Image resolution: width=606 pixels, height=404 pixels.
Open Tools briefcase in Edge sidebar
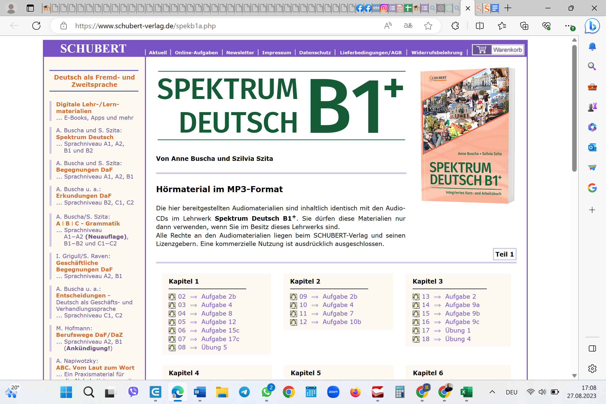[592, 87]
